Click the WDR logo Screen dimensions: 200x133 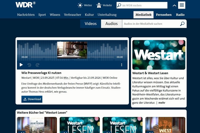click(x=26, y=5)
